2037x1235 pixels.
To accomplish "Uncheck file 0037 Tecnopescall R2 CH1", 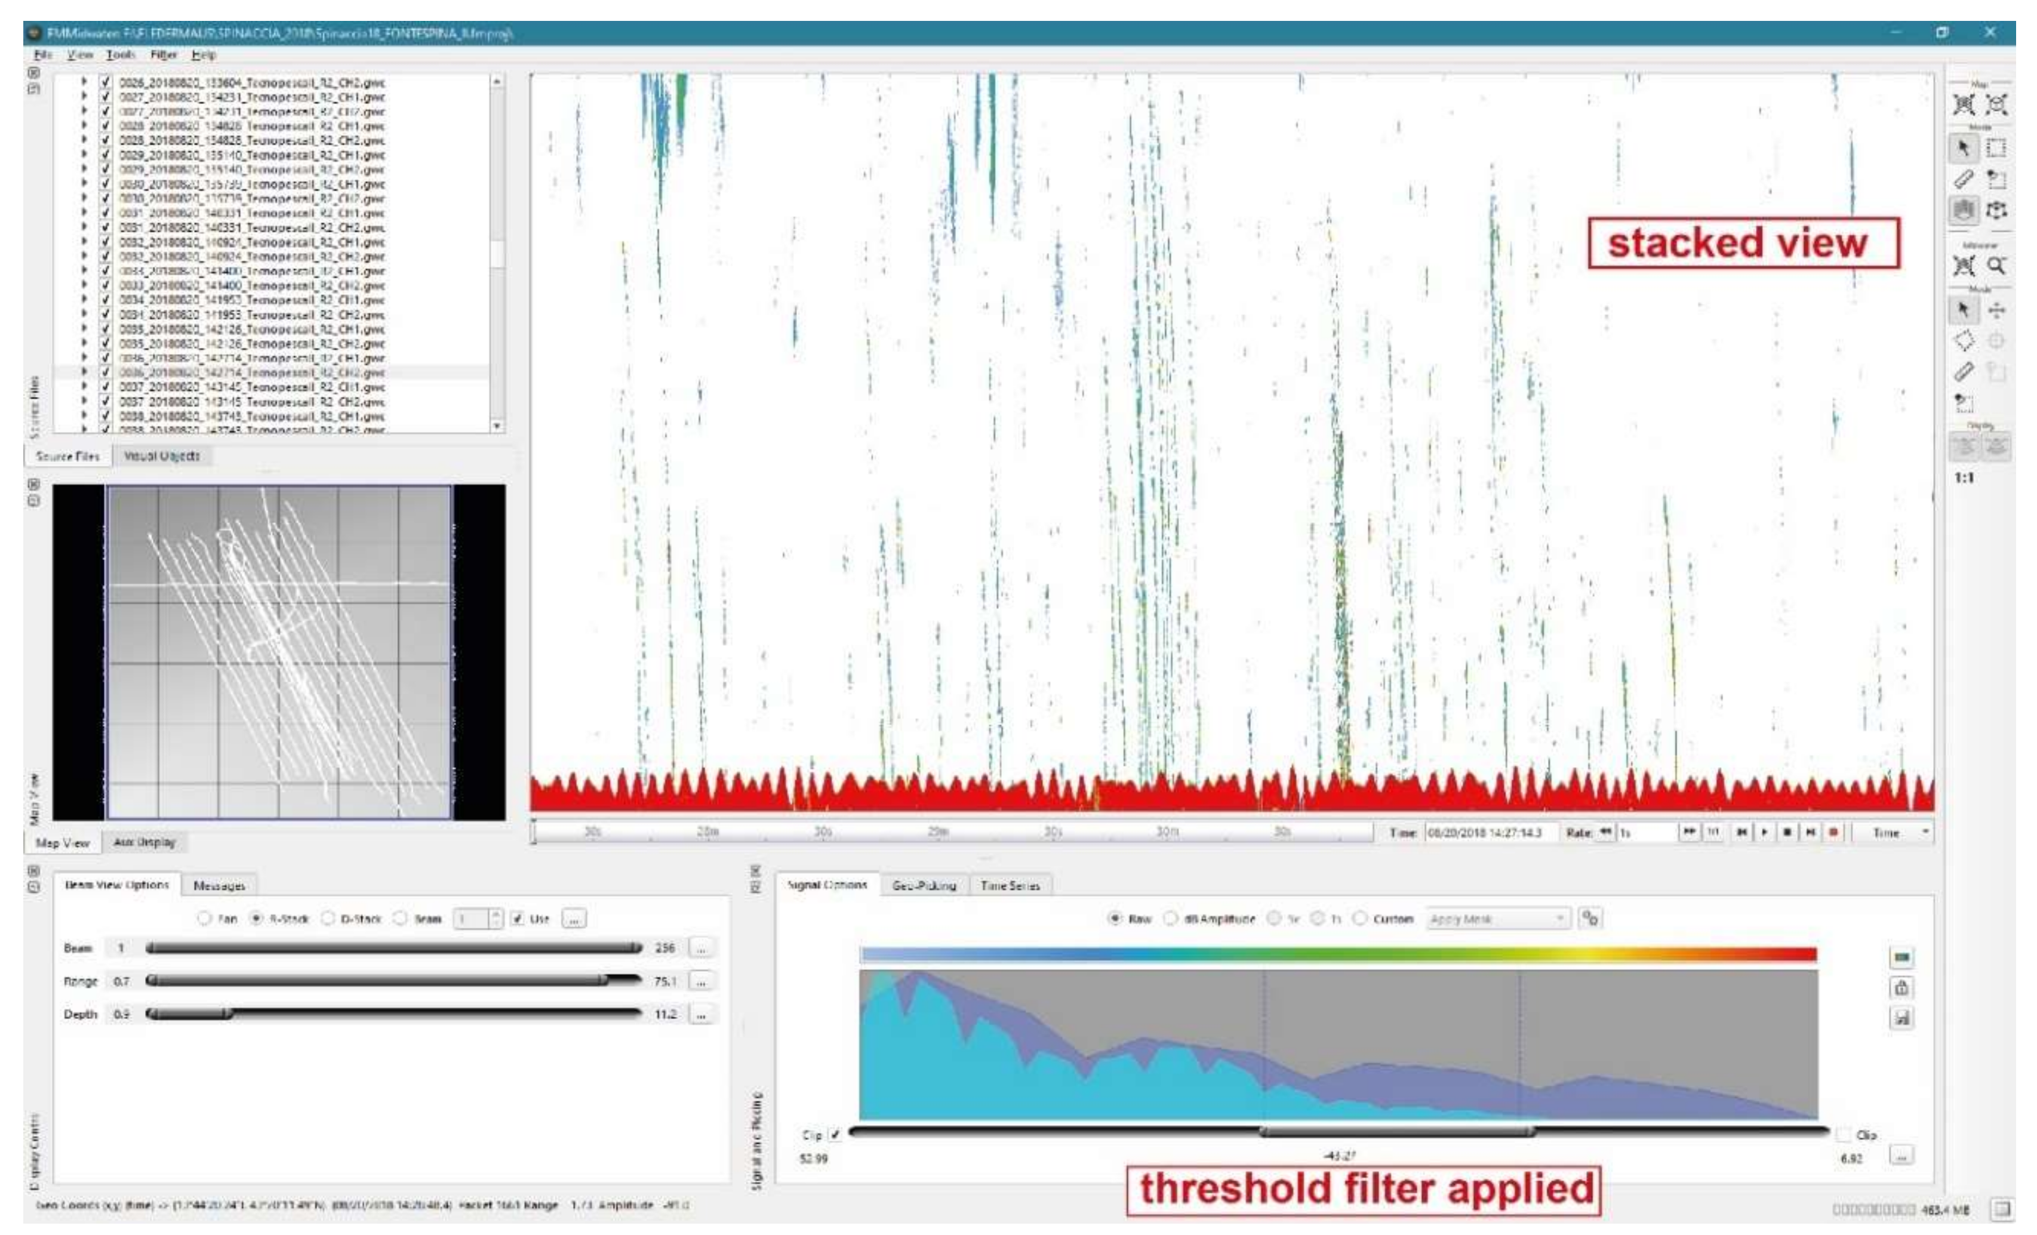I will click(x=106, y=387).
